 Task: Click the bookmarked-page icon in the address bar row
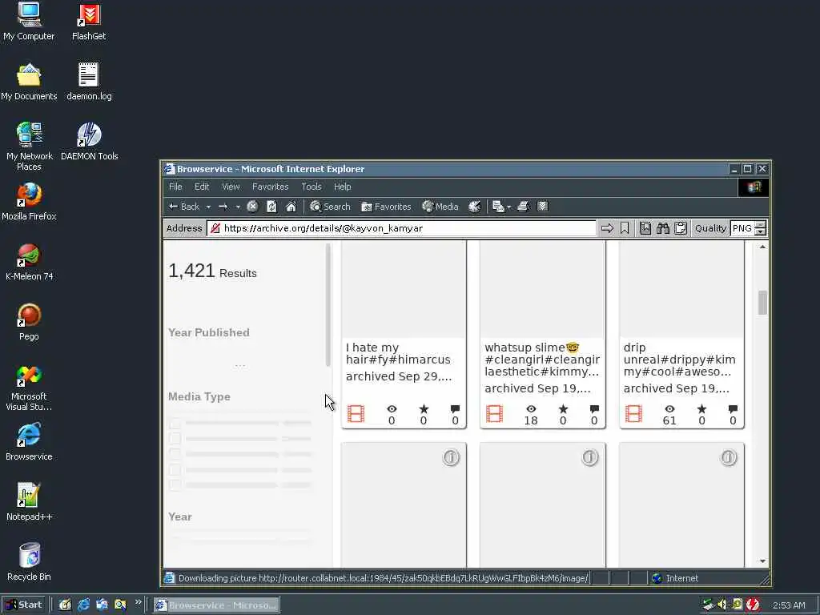pos(645,228)
